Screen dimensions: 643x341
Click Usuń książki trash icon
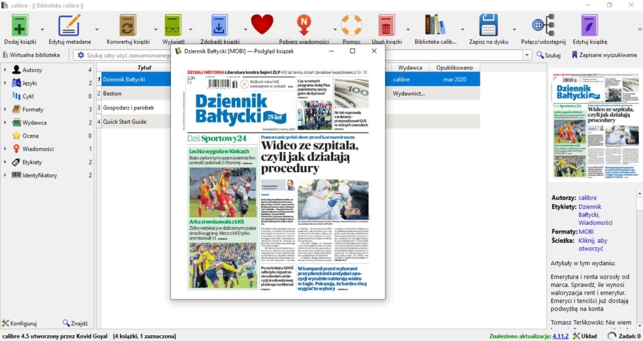click(386, 26)
